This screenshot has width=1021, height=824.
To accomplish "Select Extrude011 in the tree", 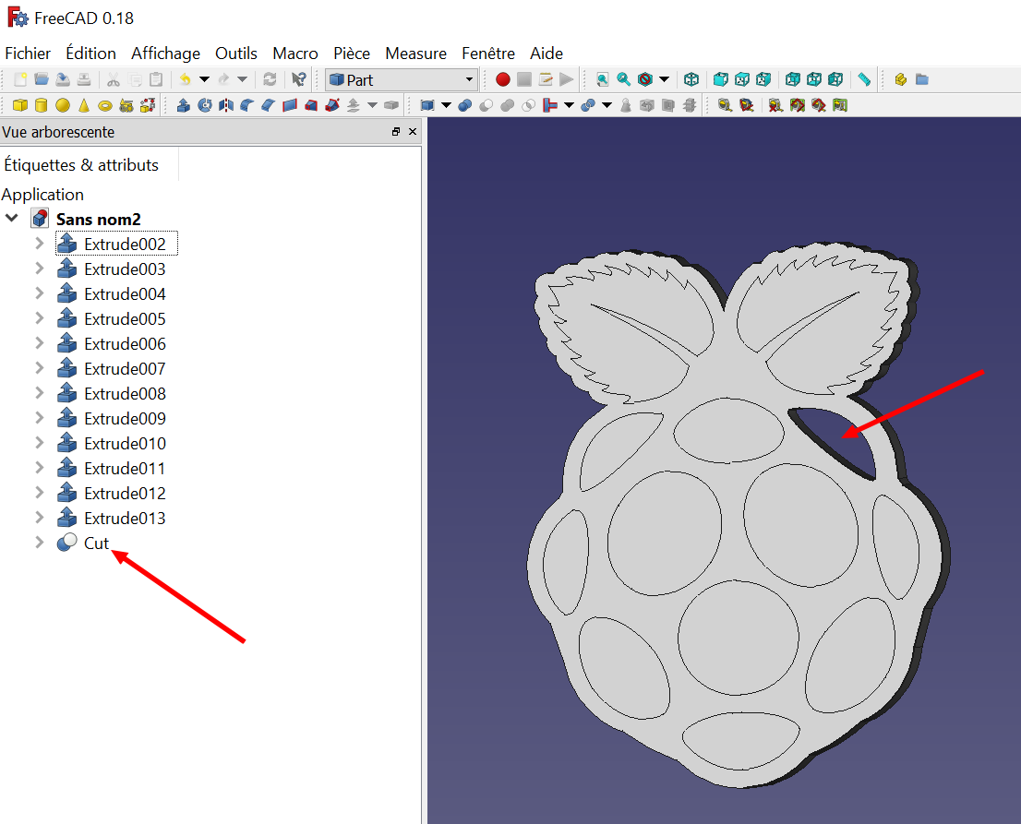I will [x=125, y=469].
